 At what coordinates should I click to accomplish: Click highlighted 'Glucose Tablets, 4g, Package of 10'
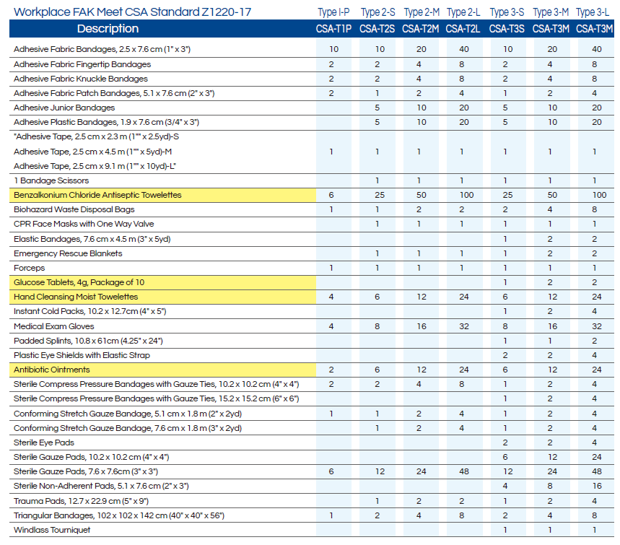[79, 282]
